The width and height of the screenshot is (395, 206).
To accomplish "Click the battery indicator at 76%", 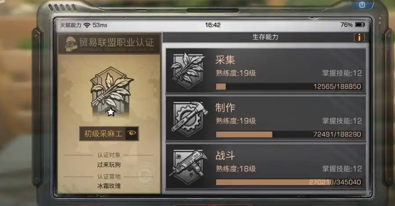I will [360, 25].
